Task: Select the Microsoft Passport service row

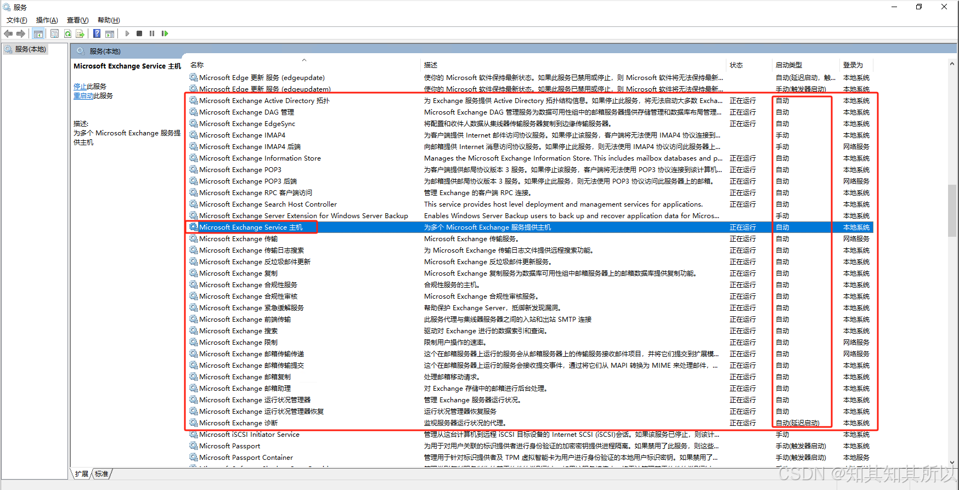Action: (x=530, y=446)
